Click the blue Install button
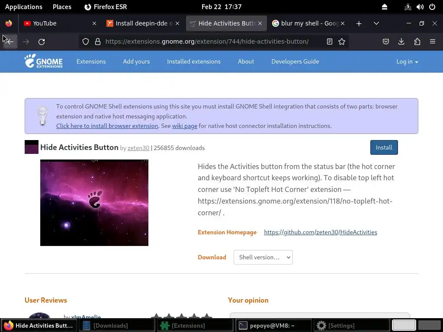This screenshot has height=332, width=443. tap(384, 147)
